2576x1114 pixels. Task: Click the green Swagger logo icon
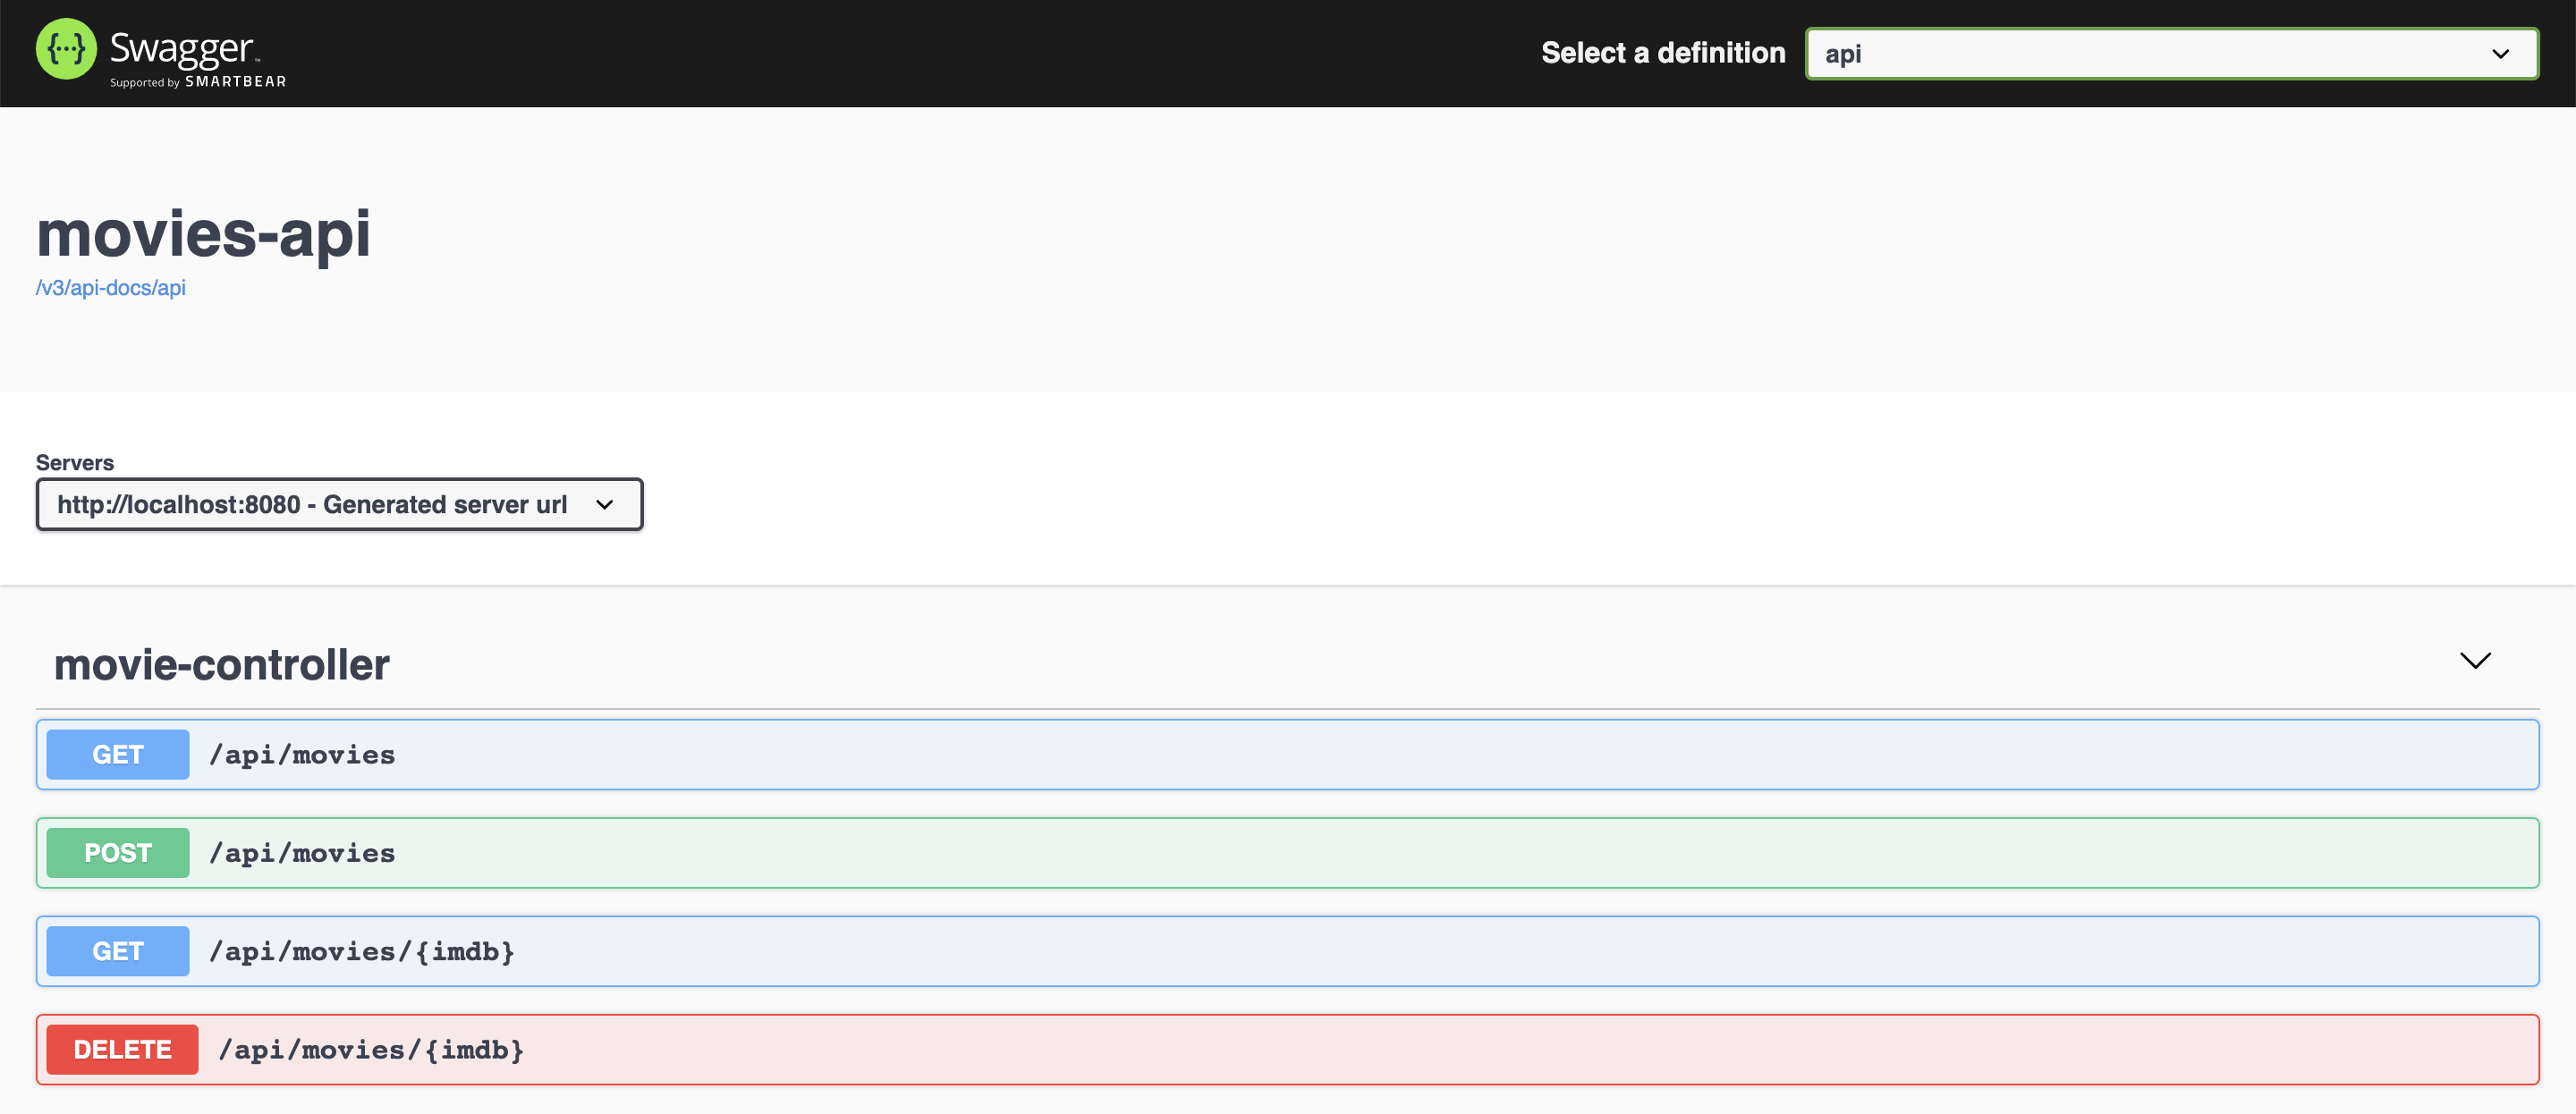[66, 49]
